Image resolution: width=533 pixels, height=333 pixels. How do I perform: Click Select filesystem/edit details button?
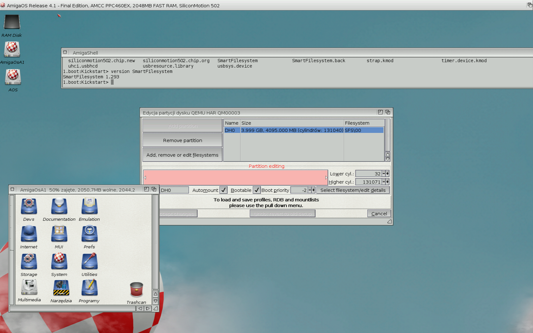point(353,190)
